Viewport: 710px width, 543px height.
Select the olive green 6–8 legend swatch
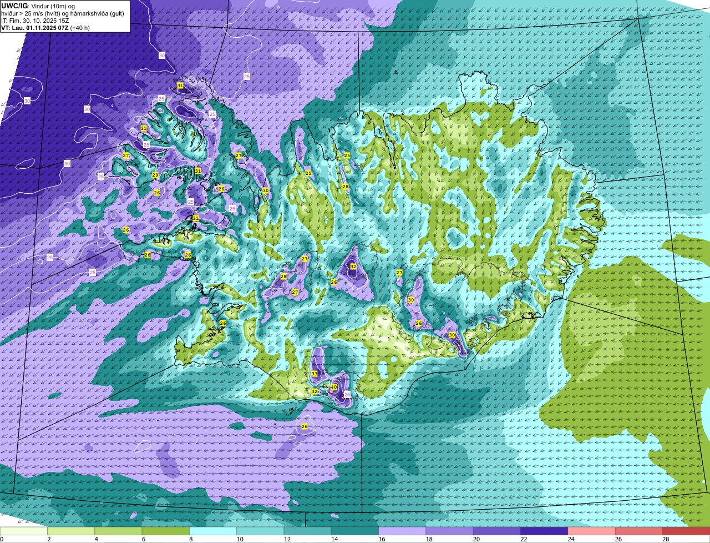point(166,531)
